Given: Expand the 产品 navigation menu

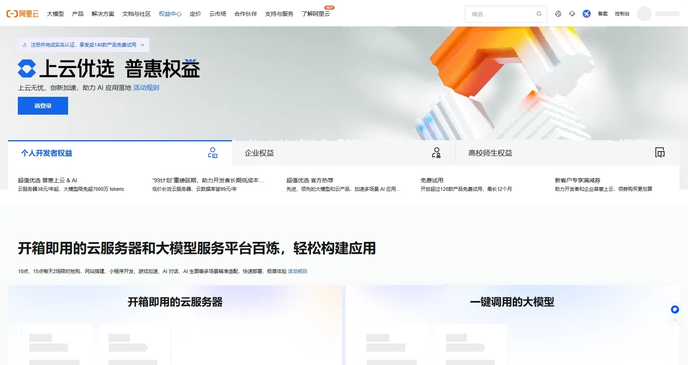Looking at the screenshot, I should tap(77, 14).
